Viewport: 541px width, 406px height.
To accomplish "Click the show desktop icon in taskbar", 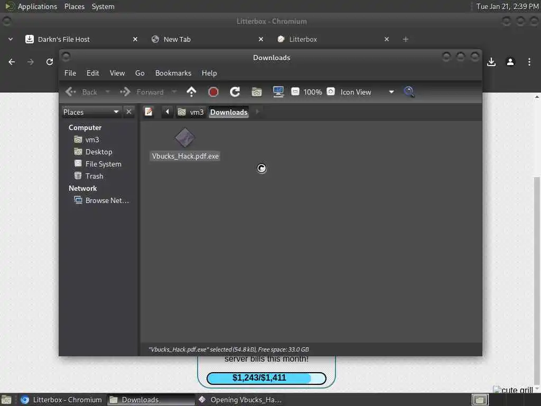I will (x=6, y=400).
